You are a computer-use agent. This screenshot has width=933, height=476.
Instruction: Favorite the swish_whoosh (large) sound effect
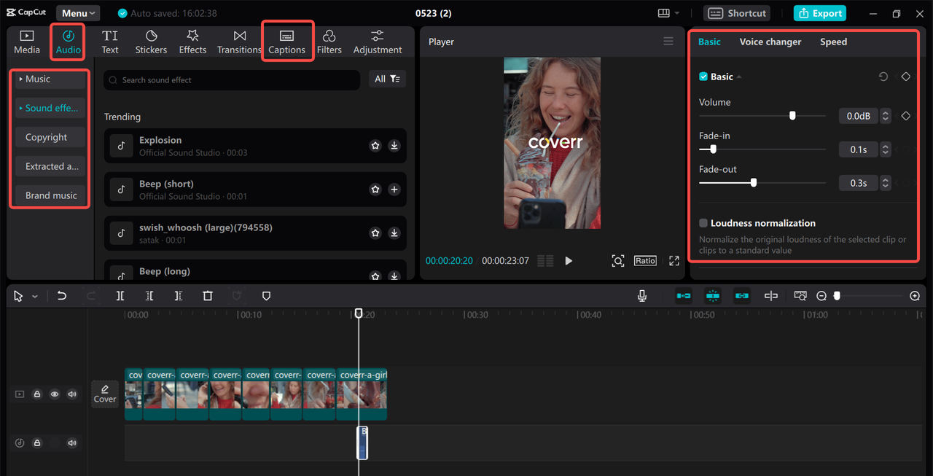[x=375, y=233]
